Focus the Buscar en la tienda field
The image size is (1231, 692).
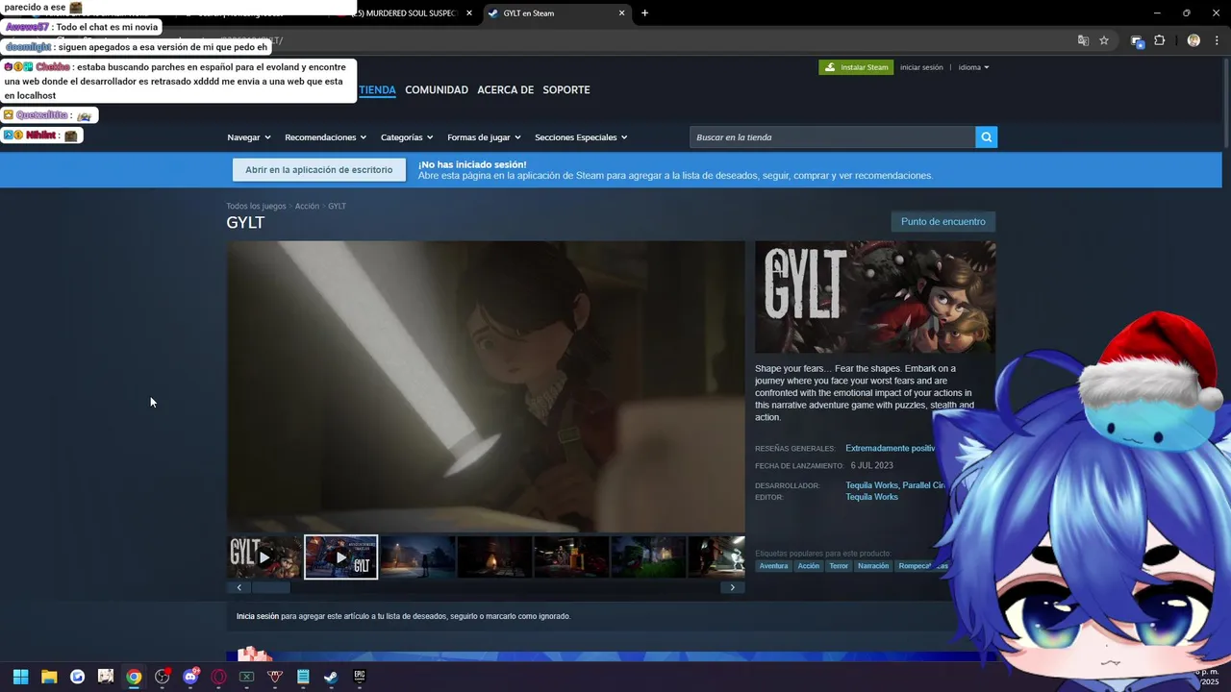(x=833, y=137)
